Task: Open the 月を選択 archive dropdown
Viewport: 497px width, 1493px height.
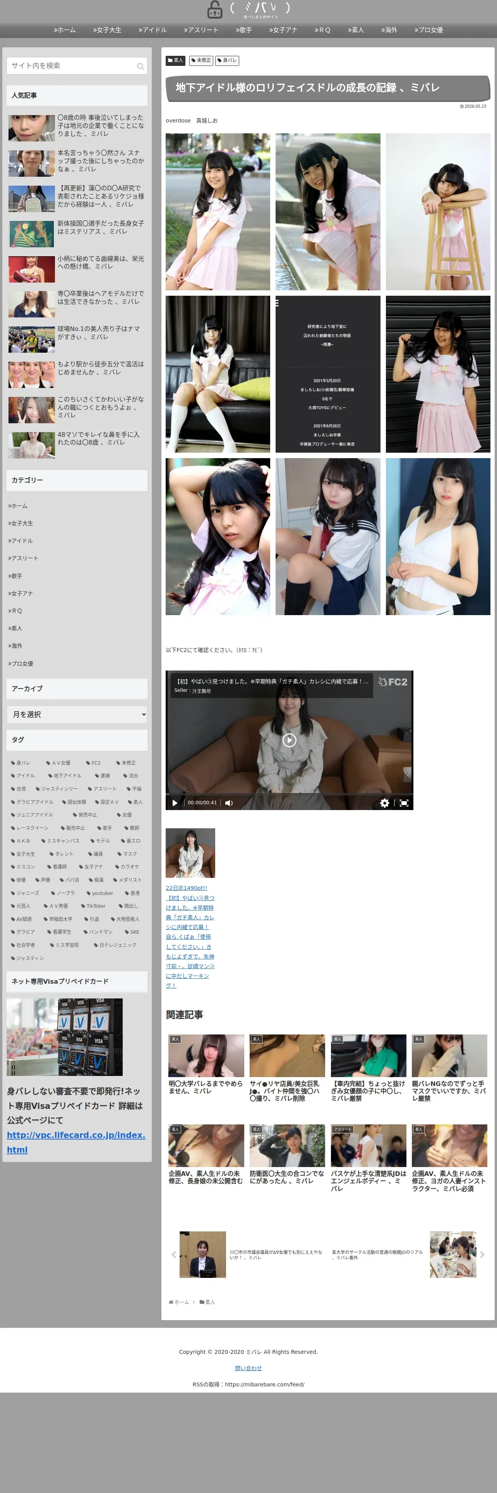Action: (x=77, y=715)
